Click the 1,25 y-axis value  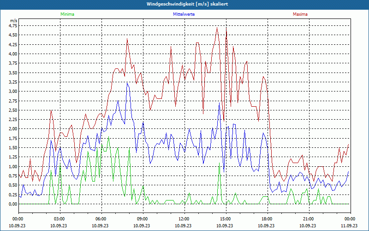pyautogui.click(x=13, y=157)
